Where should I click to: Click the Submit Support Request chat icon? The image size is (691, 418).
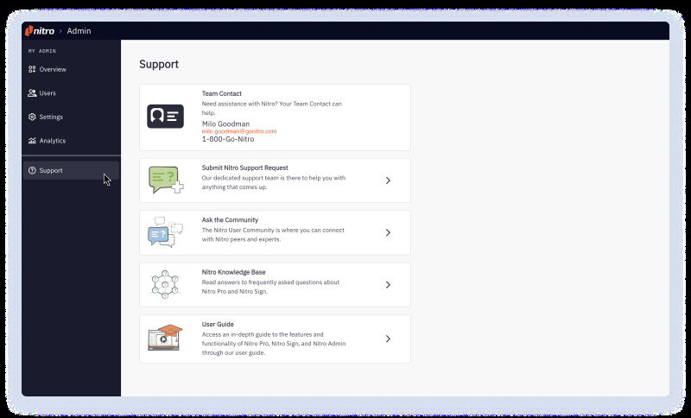click(x=165, y=180)
